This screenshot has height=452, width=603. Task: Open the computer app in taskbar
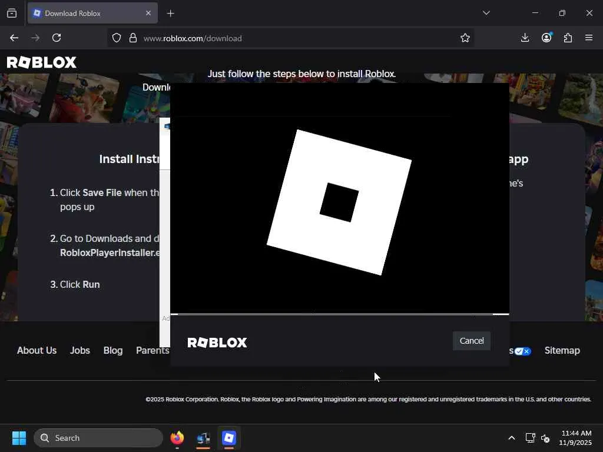pyautogui.click(x=203, y=438)
